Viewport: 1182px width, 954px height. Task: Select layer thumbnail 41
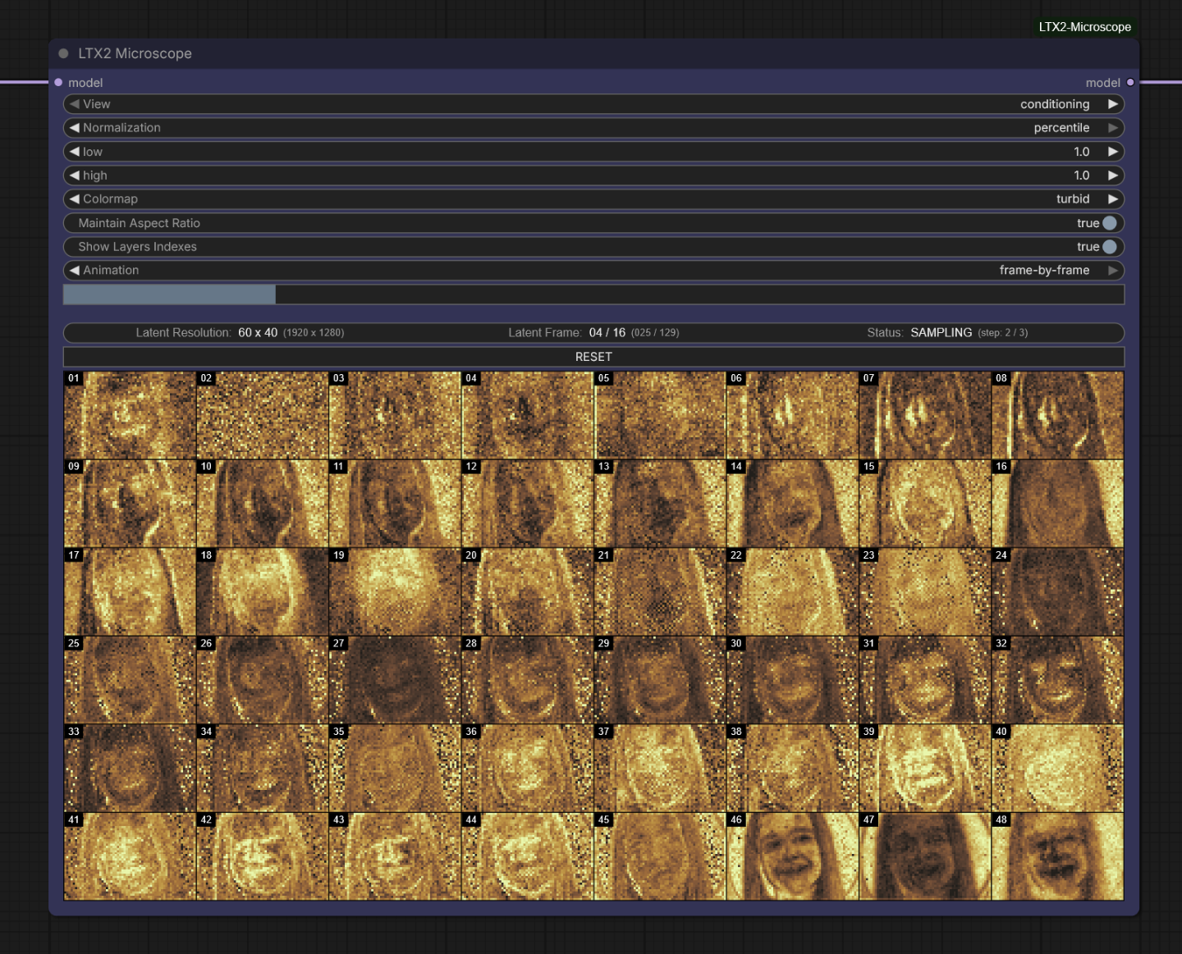click(x=130, y=856)
